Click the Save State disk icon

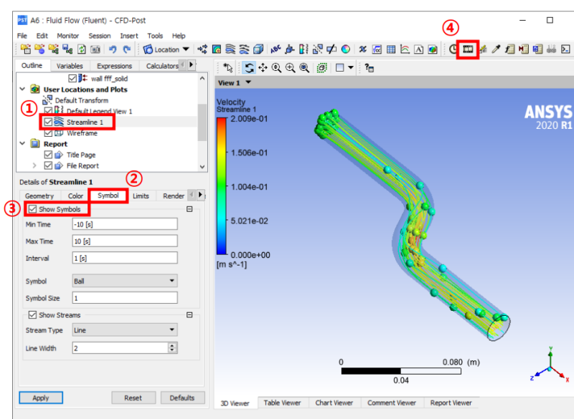pos(67,49)
